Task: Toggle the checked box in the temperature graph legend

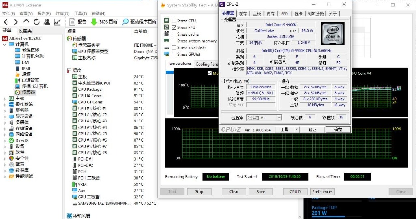Action: coord(210,73)
